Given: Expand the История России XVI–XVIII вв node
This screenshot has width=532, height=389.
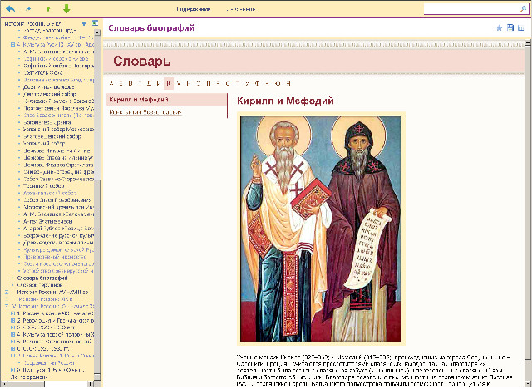Looking at the screenshot, I should pos(7,292).
